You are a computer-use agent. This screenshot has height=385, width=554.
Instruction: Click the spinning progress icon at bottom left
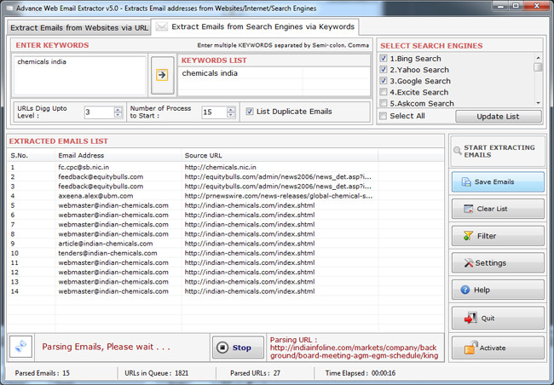[20, 346]
